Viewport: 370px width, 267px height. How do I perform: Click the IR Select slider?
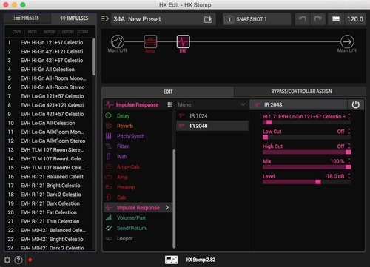point(306,122)
